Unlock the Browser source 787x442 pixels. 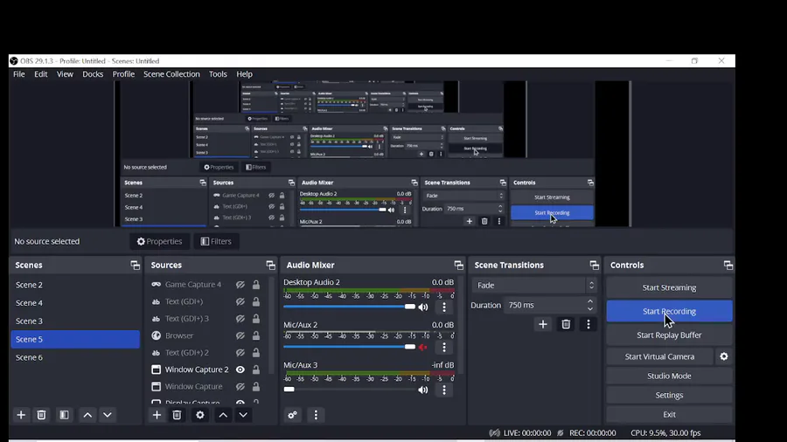pyautogui.click(x=256, y=335)
